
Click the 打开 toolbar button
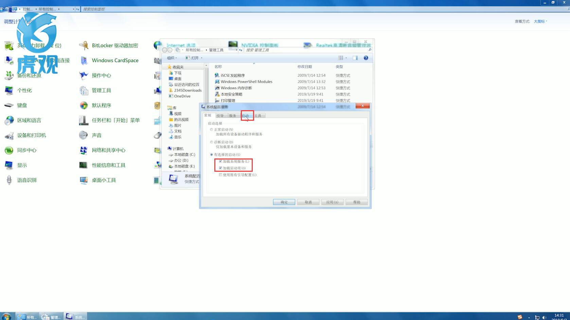[x=192, y=58]
